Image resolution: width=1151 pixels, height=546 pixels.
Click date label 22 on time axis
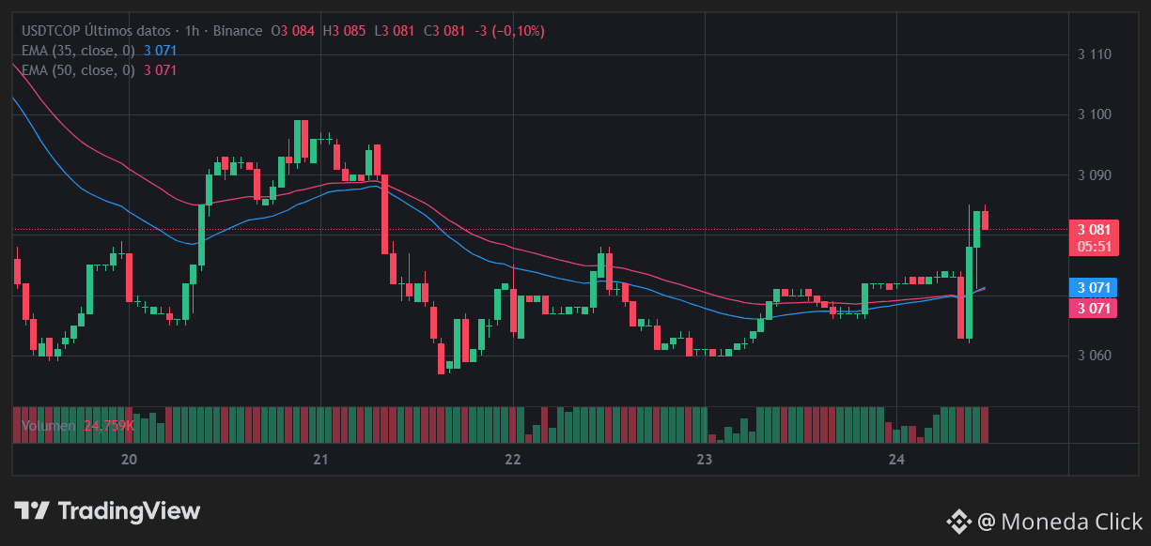[512, 460]
